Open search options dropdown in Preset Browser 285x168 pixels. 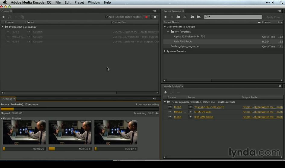pos(207,17)
